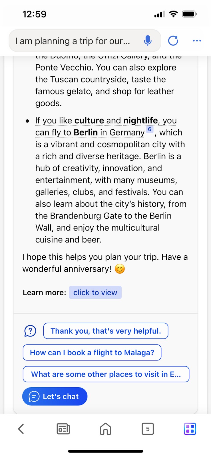211x457 pixels.
Task: Click the question mark suggestions icon
Action: pyautogui.click(x=30, y=331)
